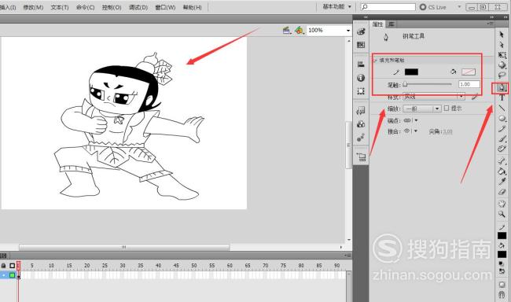Open the 控制(O) menu
511x302 pixels.
pyautogui.click(x=112, y=7)
